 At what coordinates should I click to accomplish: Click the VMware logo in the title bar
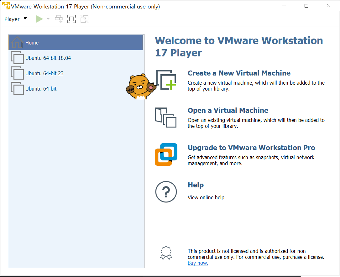tap(6, 6)
